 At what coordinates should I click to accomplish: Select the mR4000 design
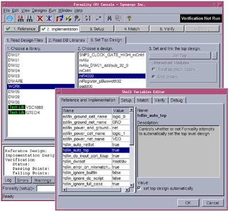(112, 76)
